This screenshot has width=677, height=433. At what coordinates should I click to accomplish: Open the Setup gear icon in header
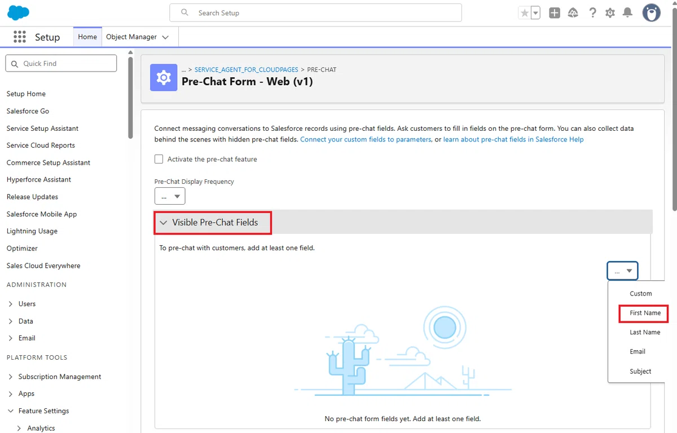610,13
